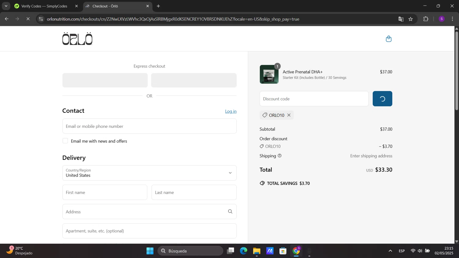Show hidden system tray icons

tap(390, 251)
